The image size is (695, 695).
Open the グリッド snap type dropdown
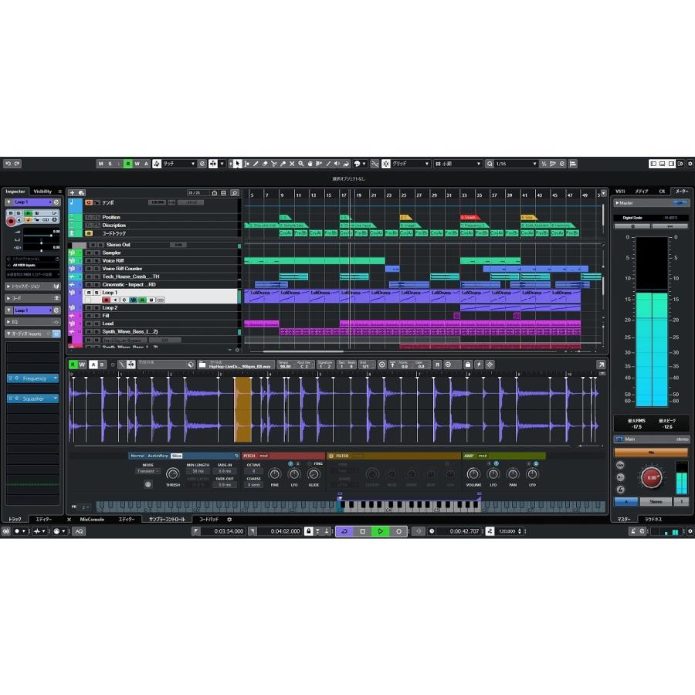[409, 164]
